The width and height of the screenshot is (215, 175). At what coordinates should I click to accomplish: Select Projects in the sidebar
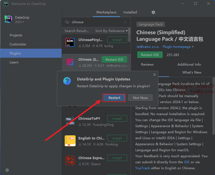point(16,35)
